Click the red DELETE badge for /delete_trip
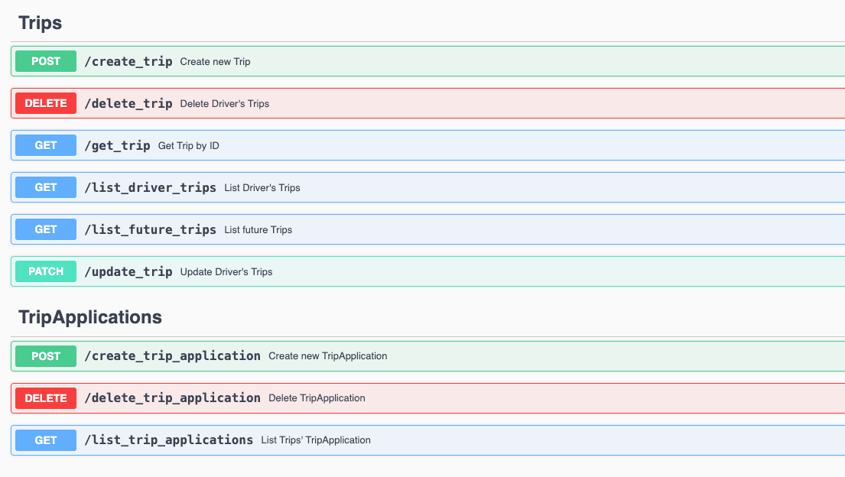Image resolution: width=845 pixels, height=477 pixels. tap(46, 103)
